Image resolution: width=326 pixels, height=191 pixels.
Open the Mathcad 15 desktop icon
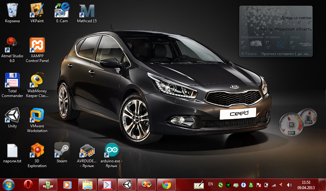(87, 11)
